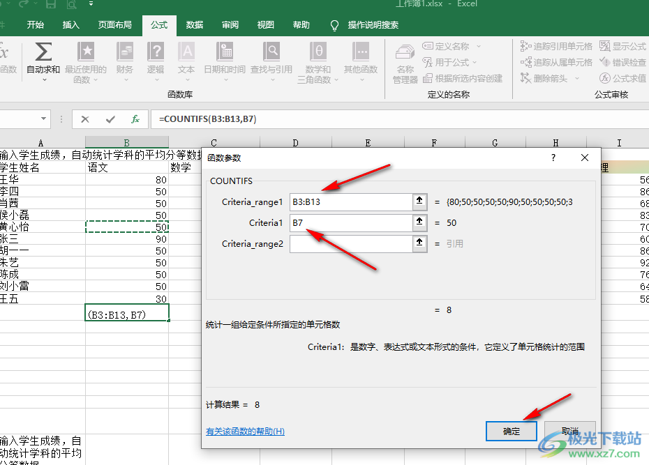Expand the Remove Arrows dropdown arrow
The width and height of the screenshot is (649, 465).
click(577, 78)
